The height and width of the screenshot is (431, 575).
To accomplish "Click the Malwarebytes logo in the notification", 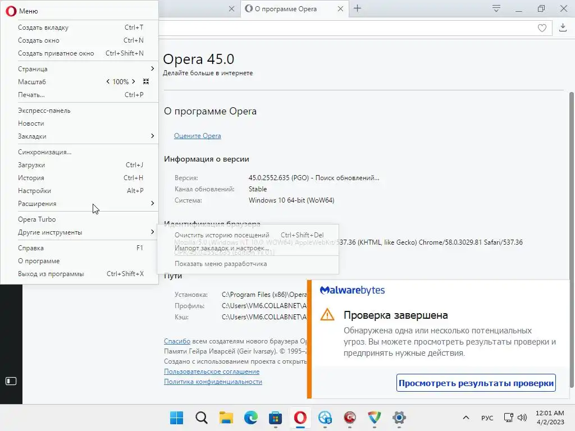I will click(x=352, y=290).
